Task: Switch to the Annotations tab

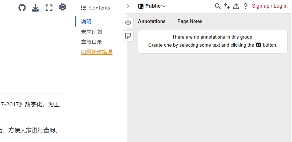Action: click(151, 21)
